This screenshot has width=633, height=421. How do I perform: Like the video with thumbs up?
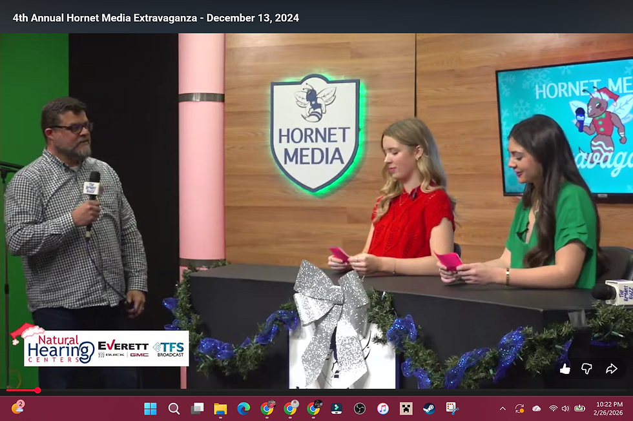click(x=565, y=369)
